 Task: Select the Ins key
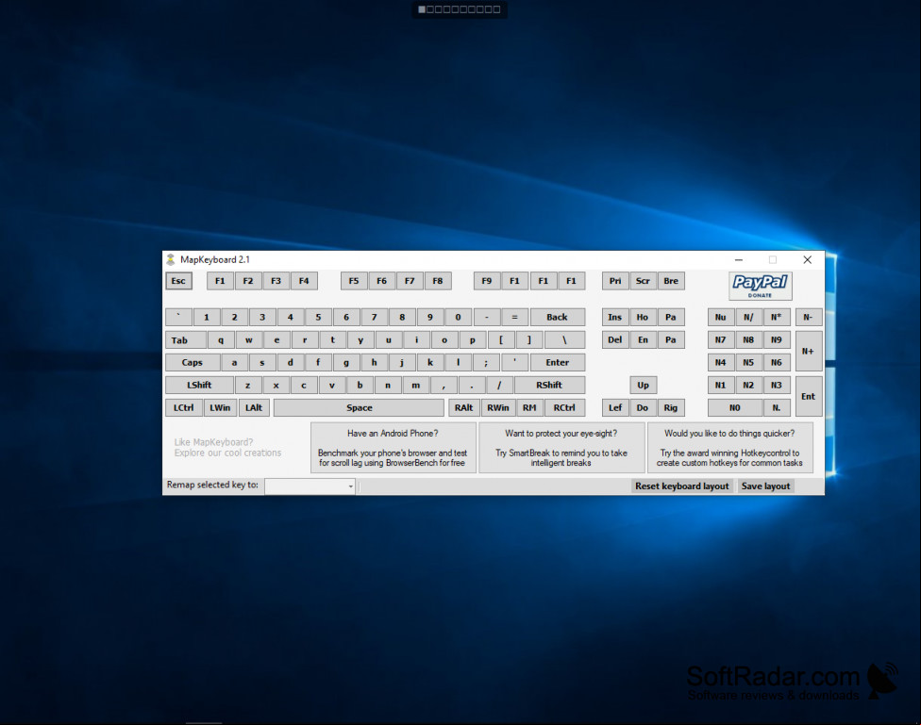point(615,317)
